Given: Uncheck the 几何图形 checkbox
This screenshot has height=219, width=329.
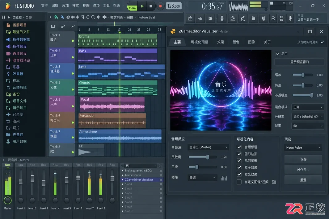Looking at the screenshot, I should pos(239,161).
